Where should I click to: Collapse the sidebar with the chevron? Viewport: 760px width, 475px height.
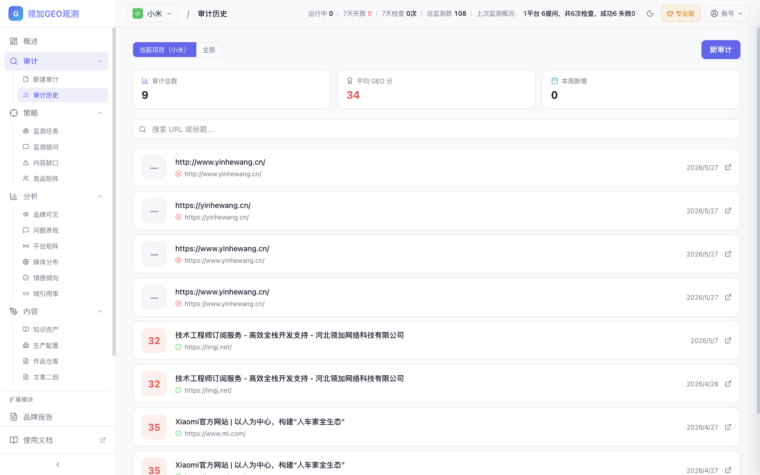click(x=58, y=464)
